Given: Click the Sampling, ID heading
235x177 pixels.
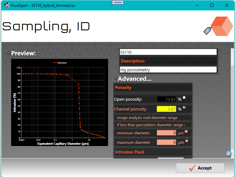Looking at the screenshot, I should click(x=46, y=26).
